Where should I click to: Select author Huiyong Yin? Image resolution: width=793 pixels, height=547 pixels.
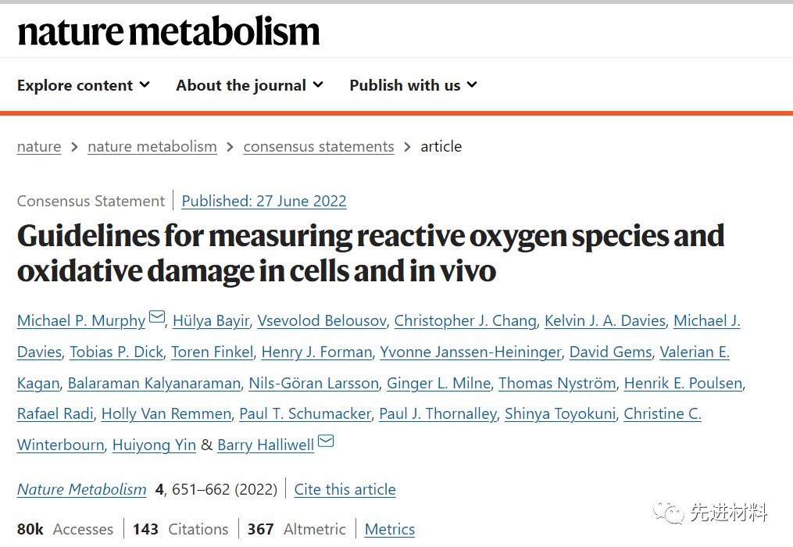pyautogui.click(x=154, y=445)
